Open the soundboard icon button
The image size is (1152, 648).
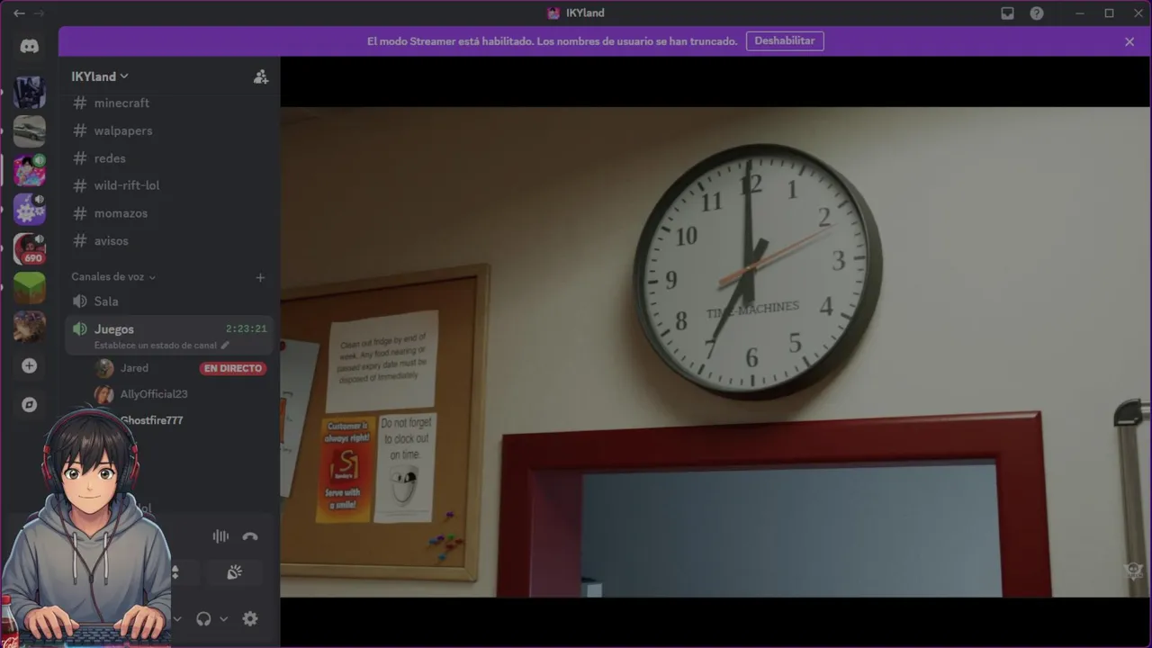pos(234,572)
